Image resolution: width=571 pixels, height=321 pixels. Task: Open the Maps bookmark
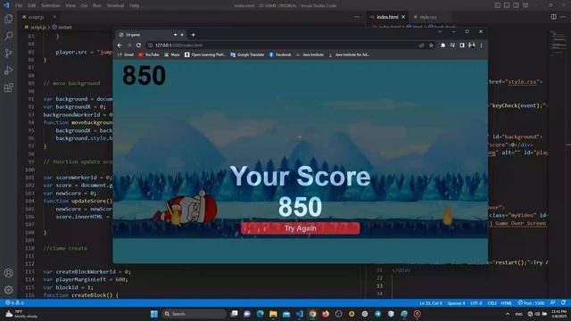point(172,54)
